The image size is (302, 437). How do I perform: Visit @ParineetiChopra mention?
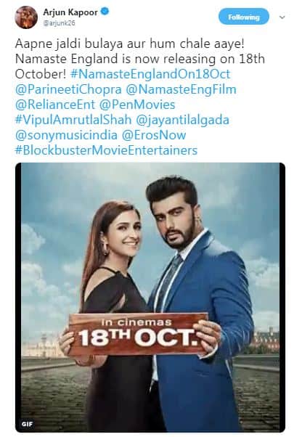[68, 89]
